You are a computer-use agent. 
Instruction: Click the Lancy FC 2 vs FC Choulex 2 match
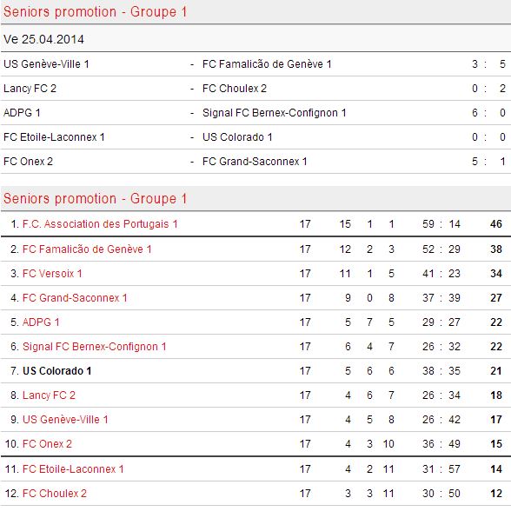coord(255,89)
